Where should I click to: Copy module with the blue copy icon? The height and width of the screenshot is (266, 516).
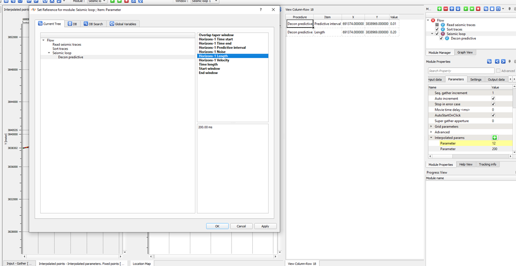tap(486, 9)
